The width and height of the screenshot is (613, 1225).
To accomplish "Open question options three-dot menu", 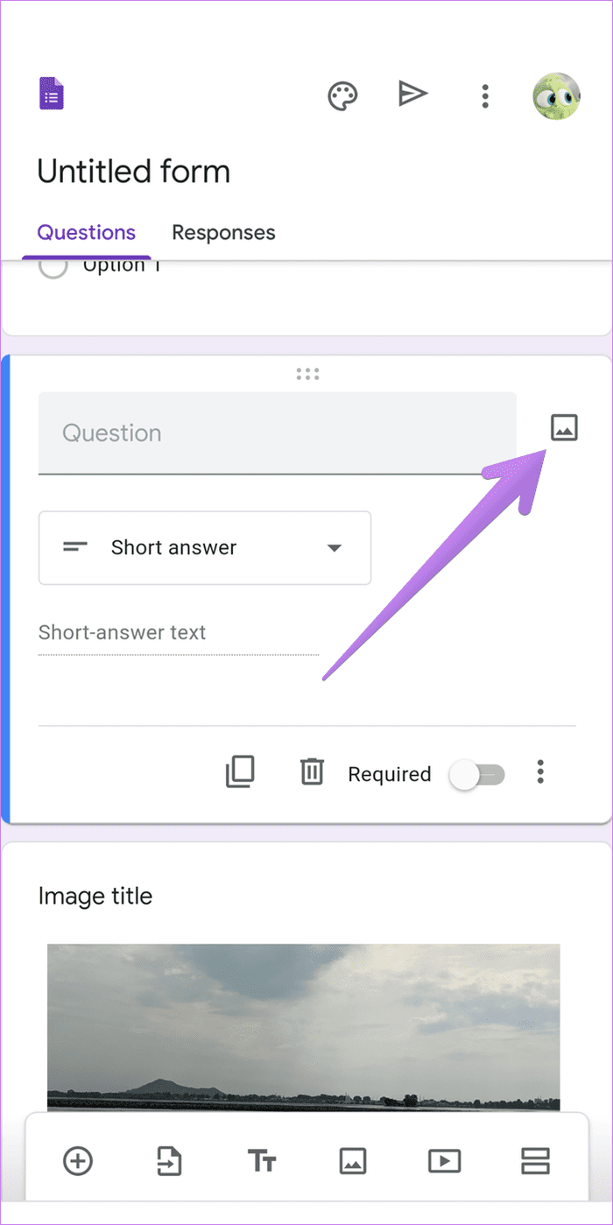I will (x=540, y=771).
